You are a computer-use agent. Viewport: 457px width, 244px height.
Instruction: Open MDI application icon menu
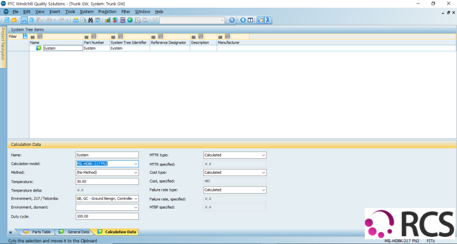(x=6, y=12)
